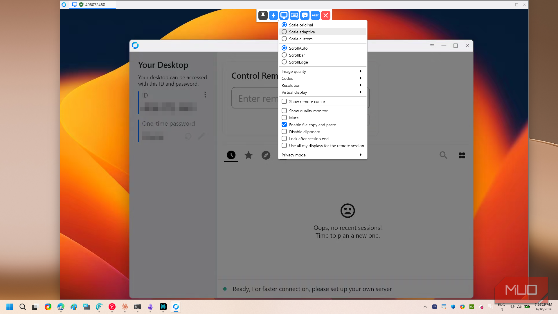558x314 pixels.
Task: Expand Virtual display submenu
Action: point(323,92)
